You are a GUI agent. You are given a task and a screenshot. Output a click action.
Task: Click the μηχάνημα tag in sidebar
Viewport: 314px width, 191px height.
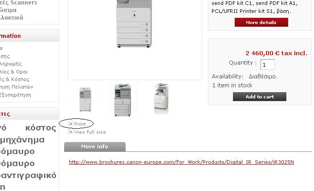pyautogui.click(x=22, y=140)
